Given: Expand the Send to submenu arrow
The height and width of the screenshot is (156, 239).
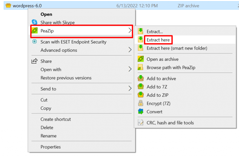Looking at the screenshot, I should [130, 89].
